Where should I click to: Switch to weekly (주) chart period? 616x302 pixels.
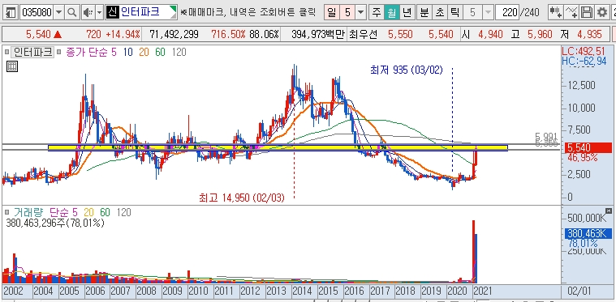pos(377,13)
